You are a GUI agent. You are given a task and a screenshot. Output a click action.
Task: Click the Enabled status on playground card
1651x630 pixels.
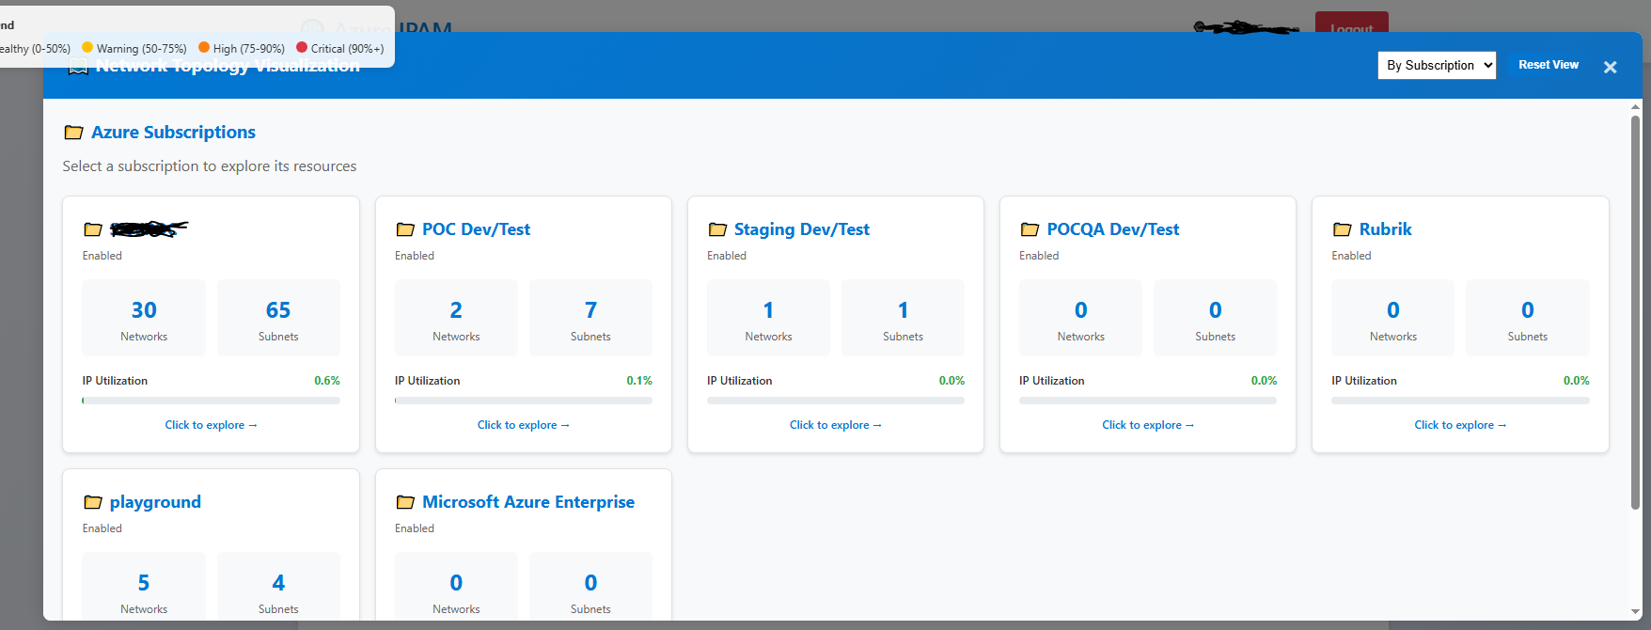(x=102, y=528)
